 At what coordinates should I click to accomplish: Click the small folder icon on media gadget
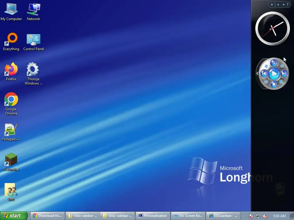281,82
